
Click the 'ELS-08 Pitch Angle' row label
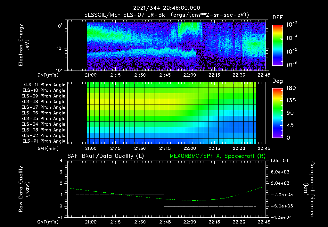[44, 102]
